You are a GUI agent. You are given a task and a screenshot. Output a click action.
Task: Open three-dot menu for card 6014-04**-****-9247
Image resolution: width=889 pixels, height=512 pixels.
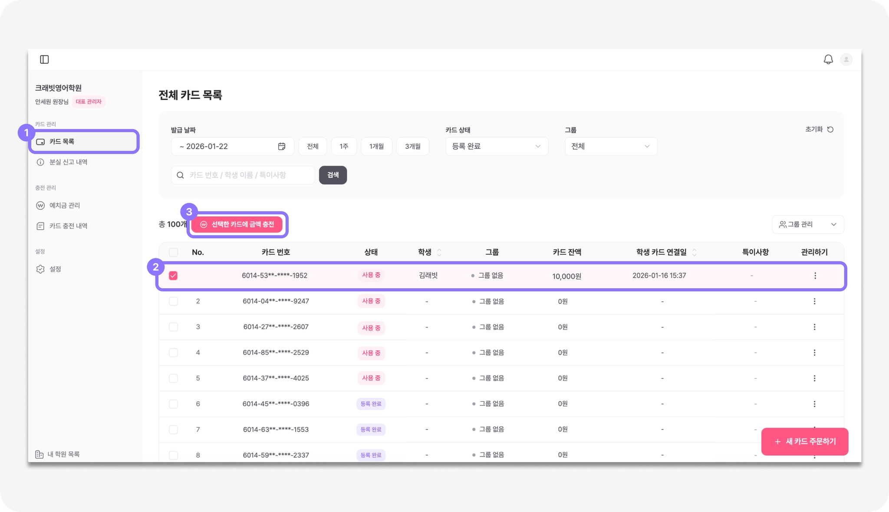[814, 301]
